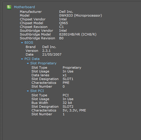Click the BIOS Brand label
This screenshot has height=140, width=141.
(x=31, y=47)
